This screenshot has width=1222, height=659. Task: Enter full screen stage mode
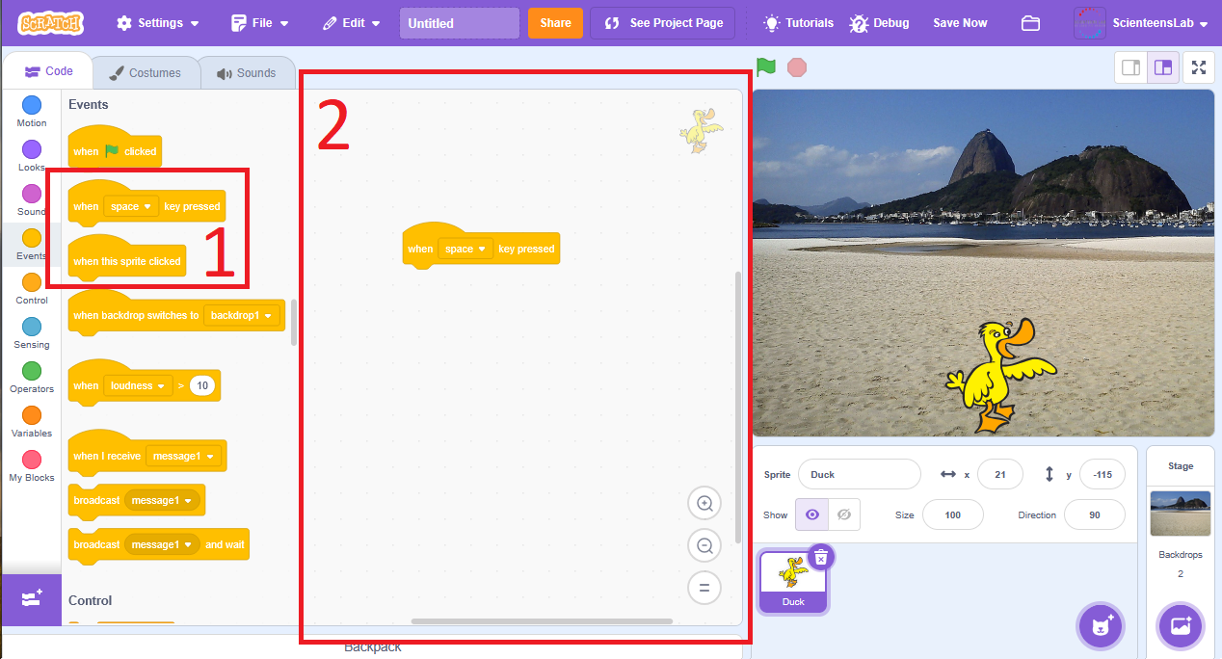point(1198,67)
